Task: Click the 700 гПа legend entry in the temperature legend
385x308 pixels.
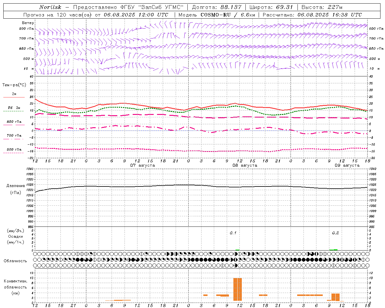Action: coord(14,136)
